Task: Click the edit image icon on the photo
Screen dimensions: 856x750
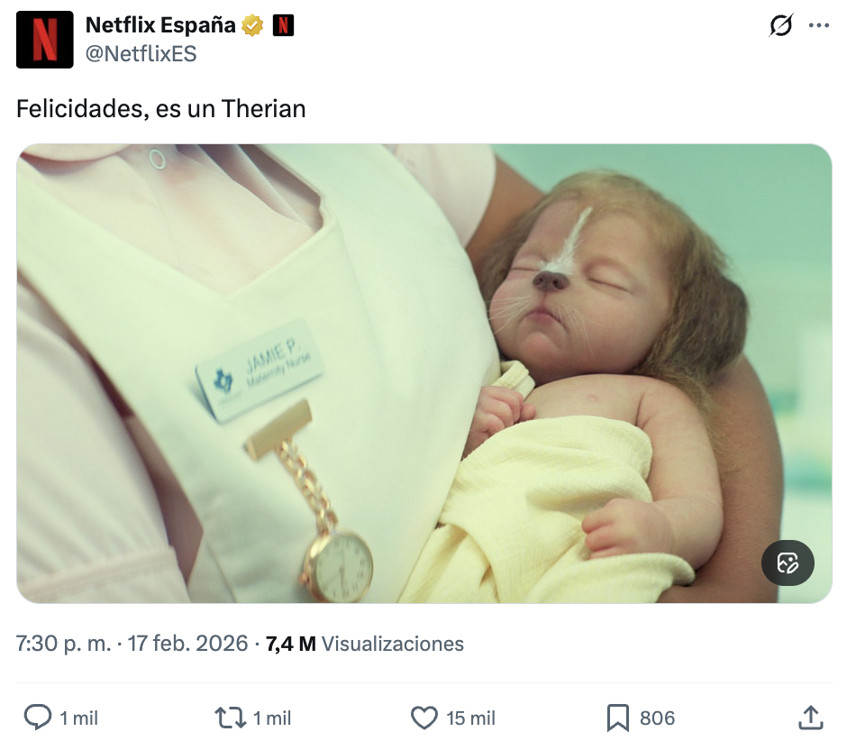Action: [x=788, y=564]
